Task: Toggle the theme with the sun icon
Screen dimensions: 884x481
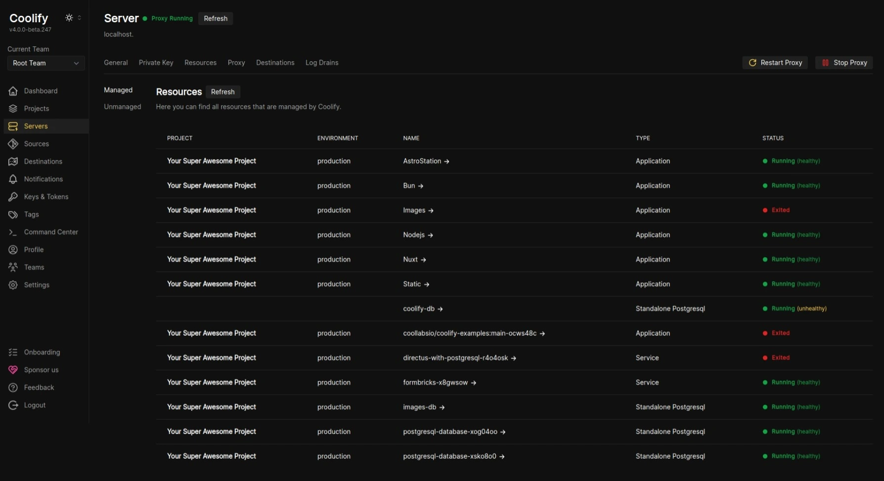Action: [69, 17]
